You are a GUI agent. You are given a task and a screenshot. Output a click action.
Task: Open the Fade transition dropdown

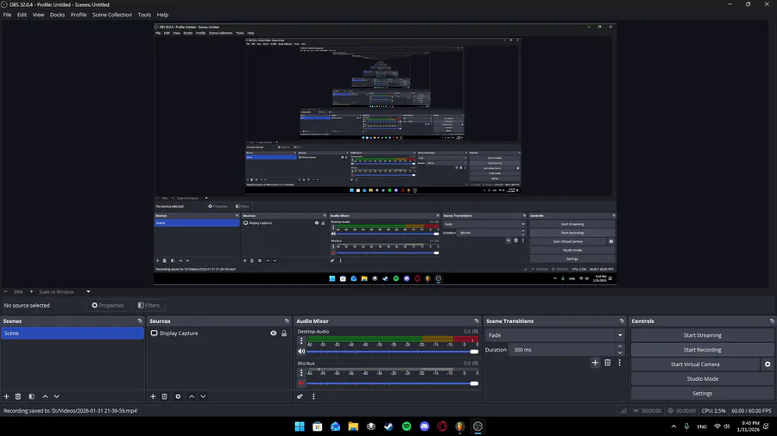pyautogui.click(x=554, y=335)
